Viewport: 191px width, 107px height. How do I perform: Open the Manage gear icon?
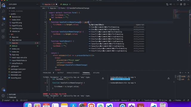click(3, 96)
